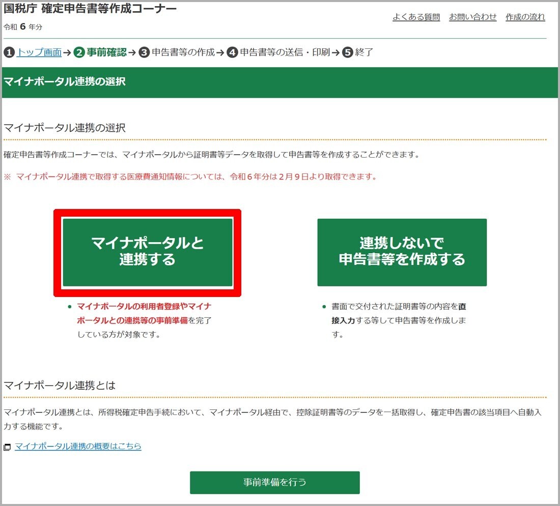Click step 1 circle icon in breadcrumb
Viewport: 560px width, 506px height.
click(9, 52)
